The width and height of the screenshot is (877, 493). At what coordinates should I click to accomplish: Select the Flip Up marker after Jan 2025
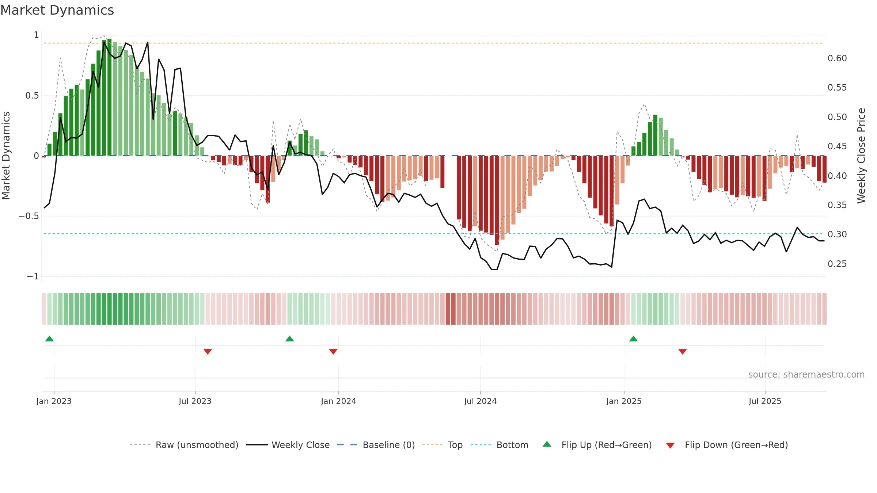(x=633, y=339)
